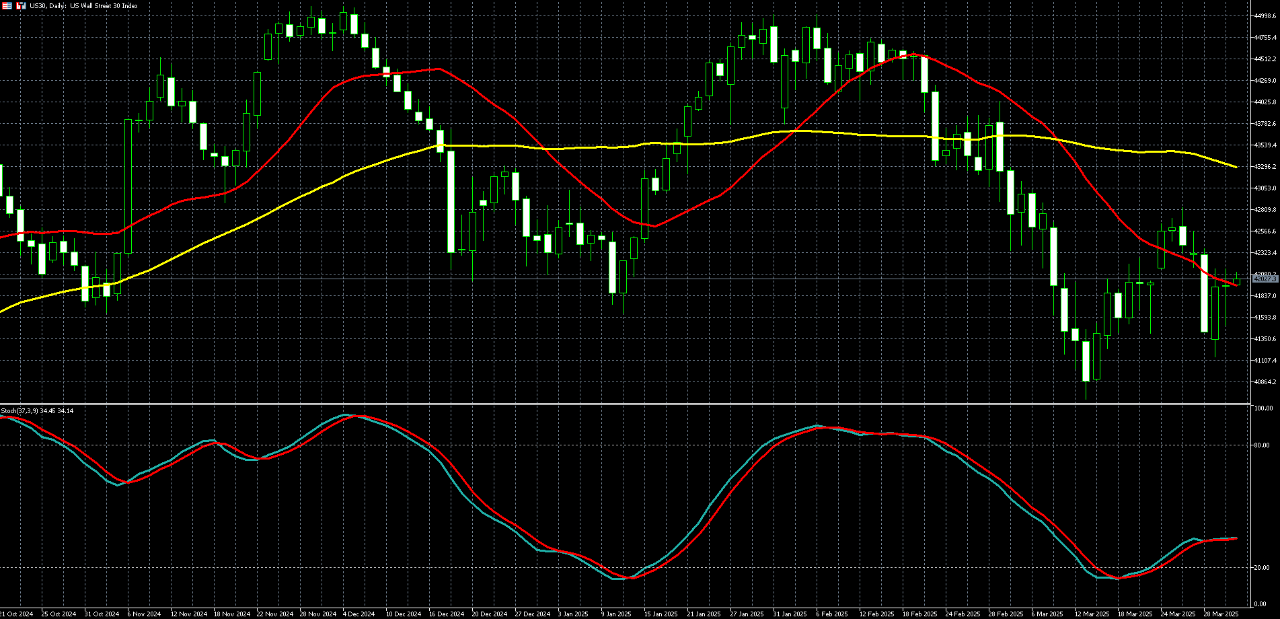
Task: Click the stochastic 0.00 scale label
Action: coord(1260,604)
